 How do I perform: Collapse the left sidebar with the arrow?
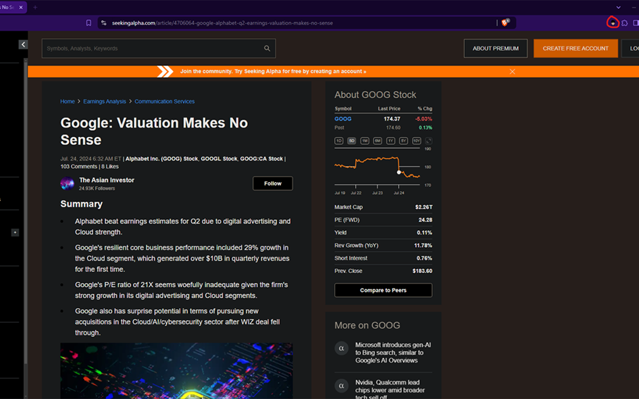pos(23,44)
